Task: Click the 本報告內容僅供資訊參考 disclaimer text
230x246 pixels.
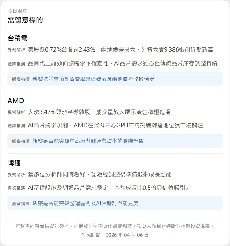Action: [115, 226]
